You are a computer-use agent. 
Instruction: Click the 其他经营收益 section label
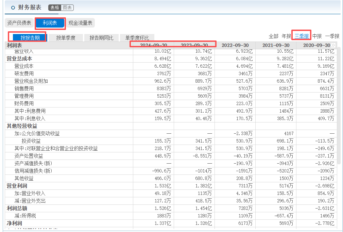[22, 126]
